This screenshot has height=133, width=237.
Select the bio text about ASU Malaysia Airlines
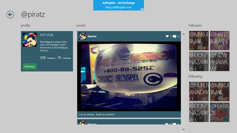pyautogui.click(x=54, y=46)
